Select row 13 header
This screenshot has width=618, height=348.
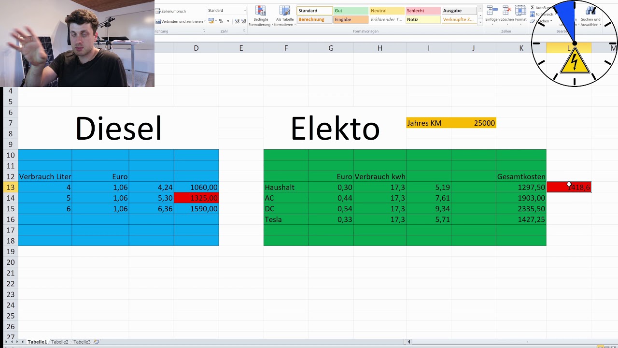pyautogui.click(x=11, y=187)
